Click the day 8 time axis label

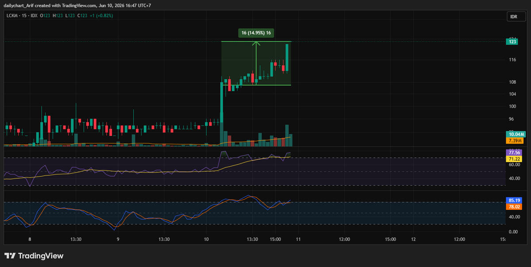(30, 239)
